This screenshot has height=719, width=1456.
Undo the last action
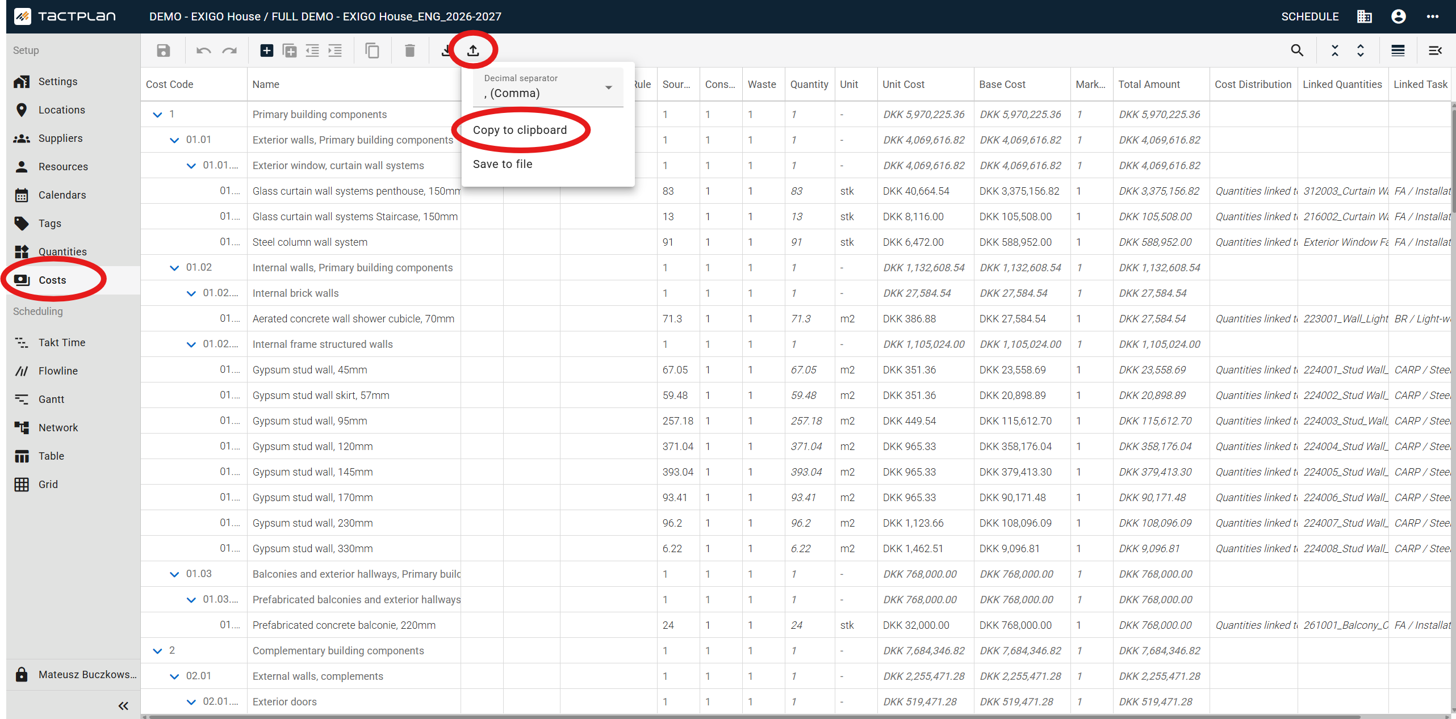[x=203, y=51]
